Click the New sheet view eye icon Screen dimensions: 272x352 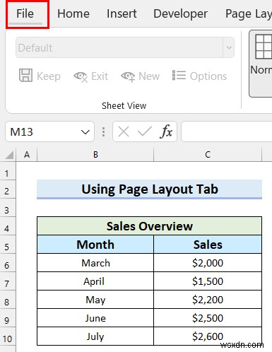(128, 76)
